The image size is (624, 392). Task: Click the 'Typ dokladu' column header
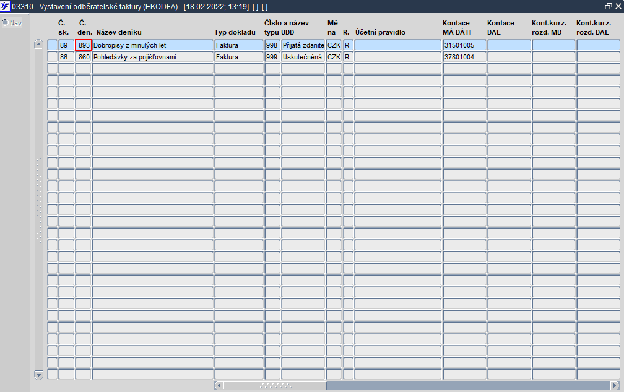[x=235, y=32]
